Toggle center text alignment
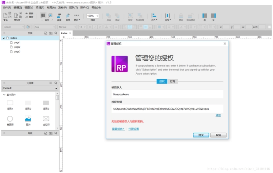 [129, 27]
